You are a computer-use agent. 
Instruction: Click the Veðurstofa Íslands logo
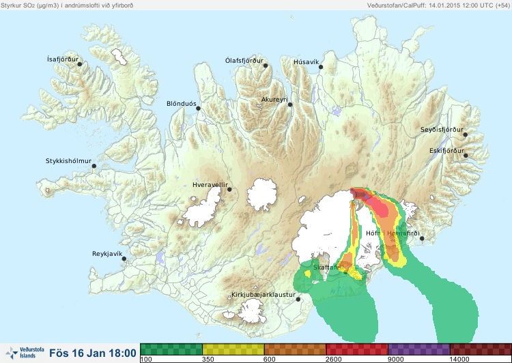[x=25, y=353]
